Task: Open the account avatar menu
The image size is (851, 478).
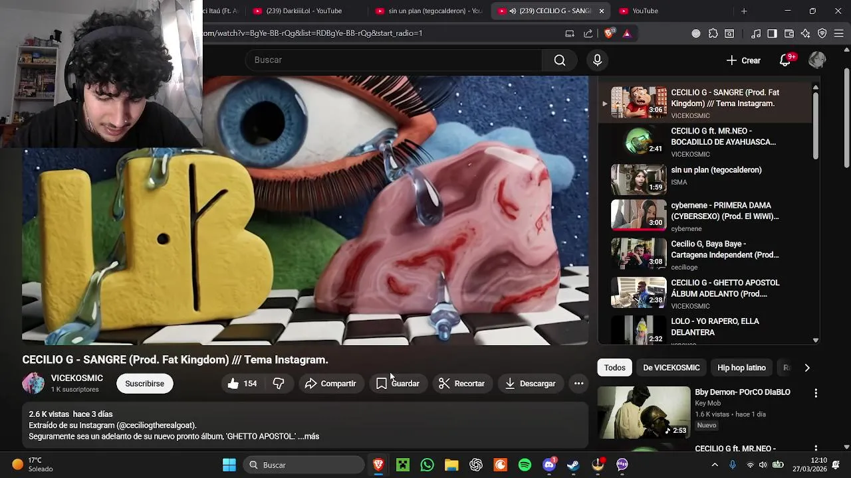Action: [817, 60]
